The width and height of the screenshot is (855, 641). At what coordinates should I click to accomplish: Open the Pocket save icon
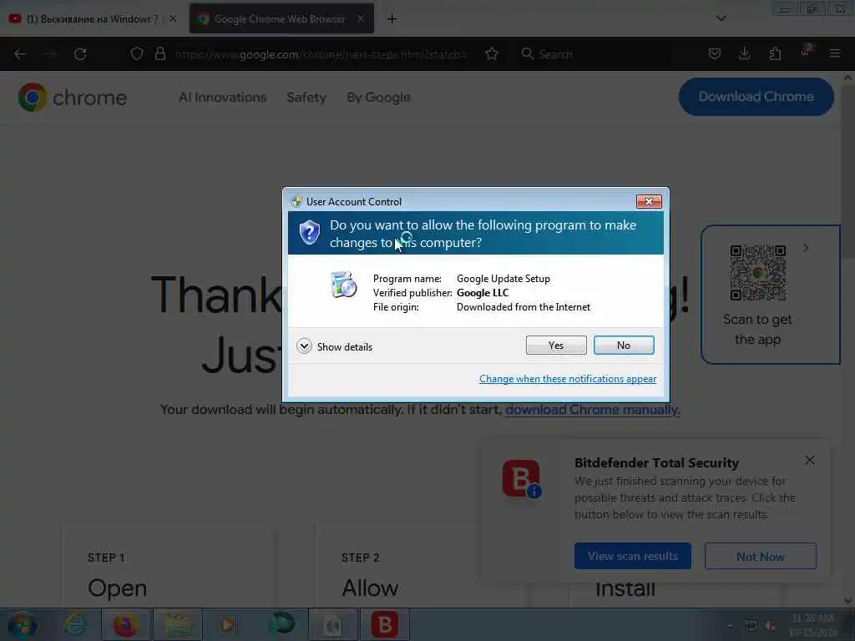click(715, 53)
